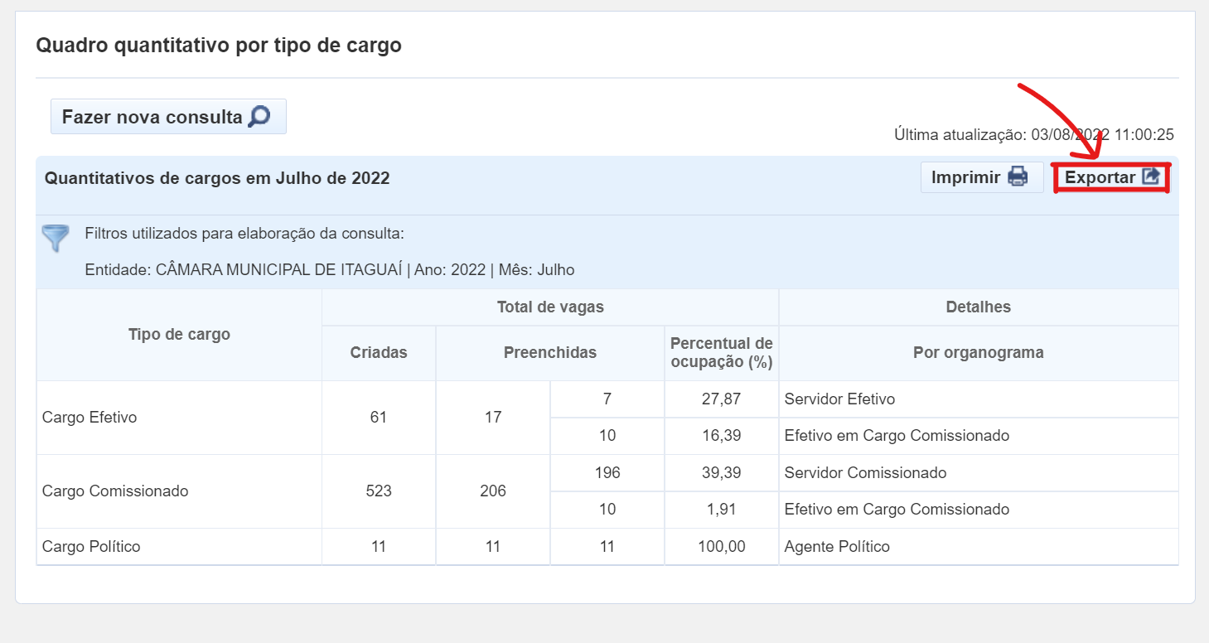Select the Cargo Comissionado row label
Viewport: 1209px width, 643px height.
tap(115, 491)
